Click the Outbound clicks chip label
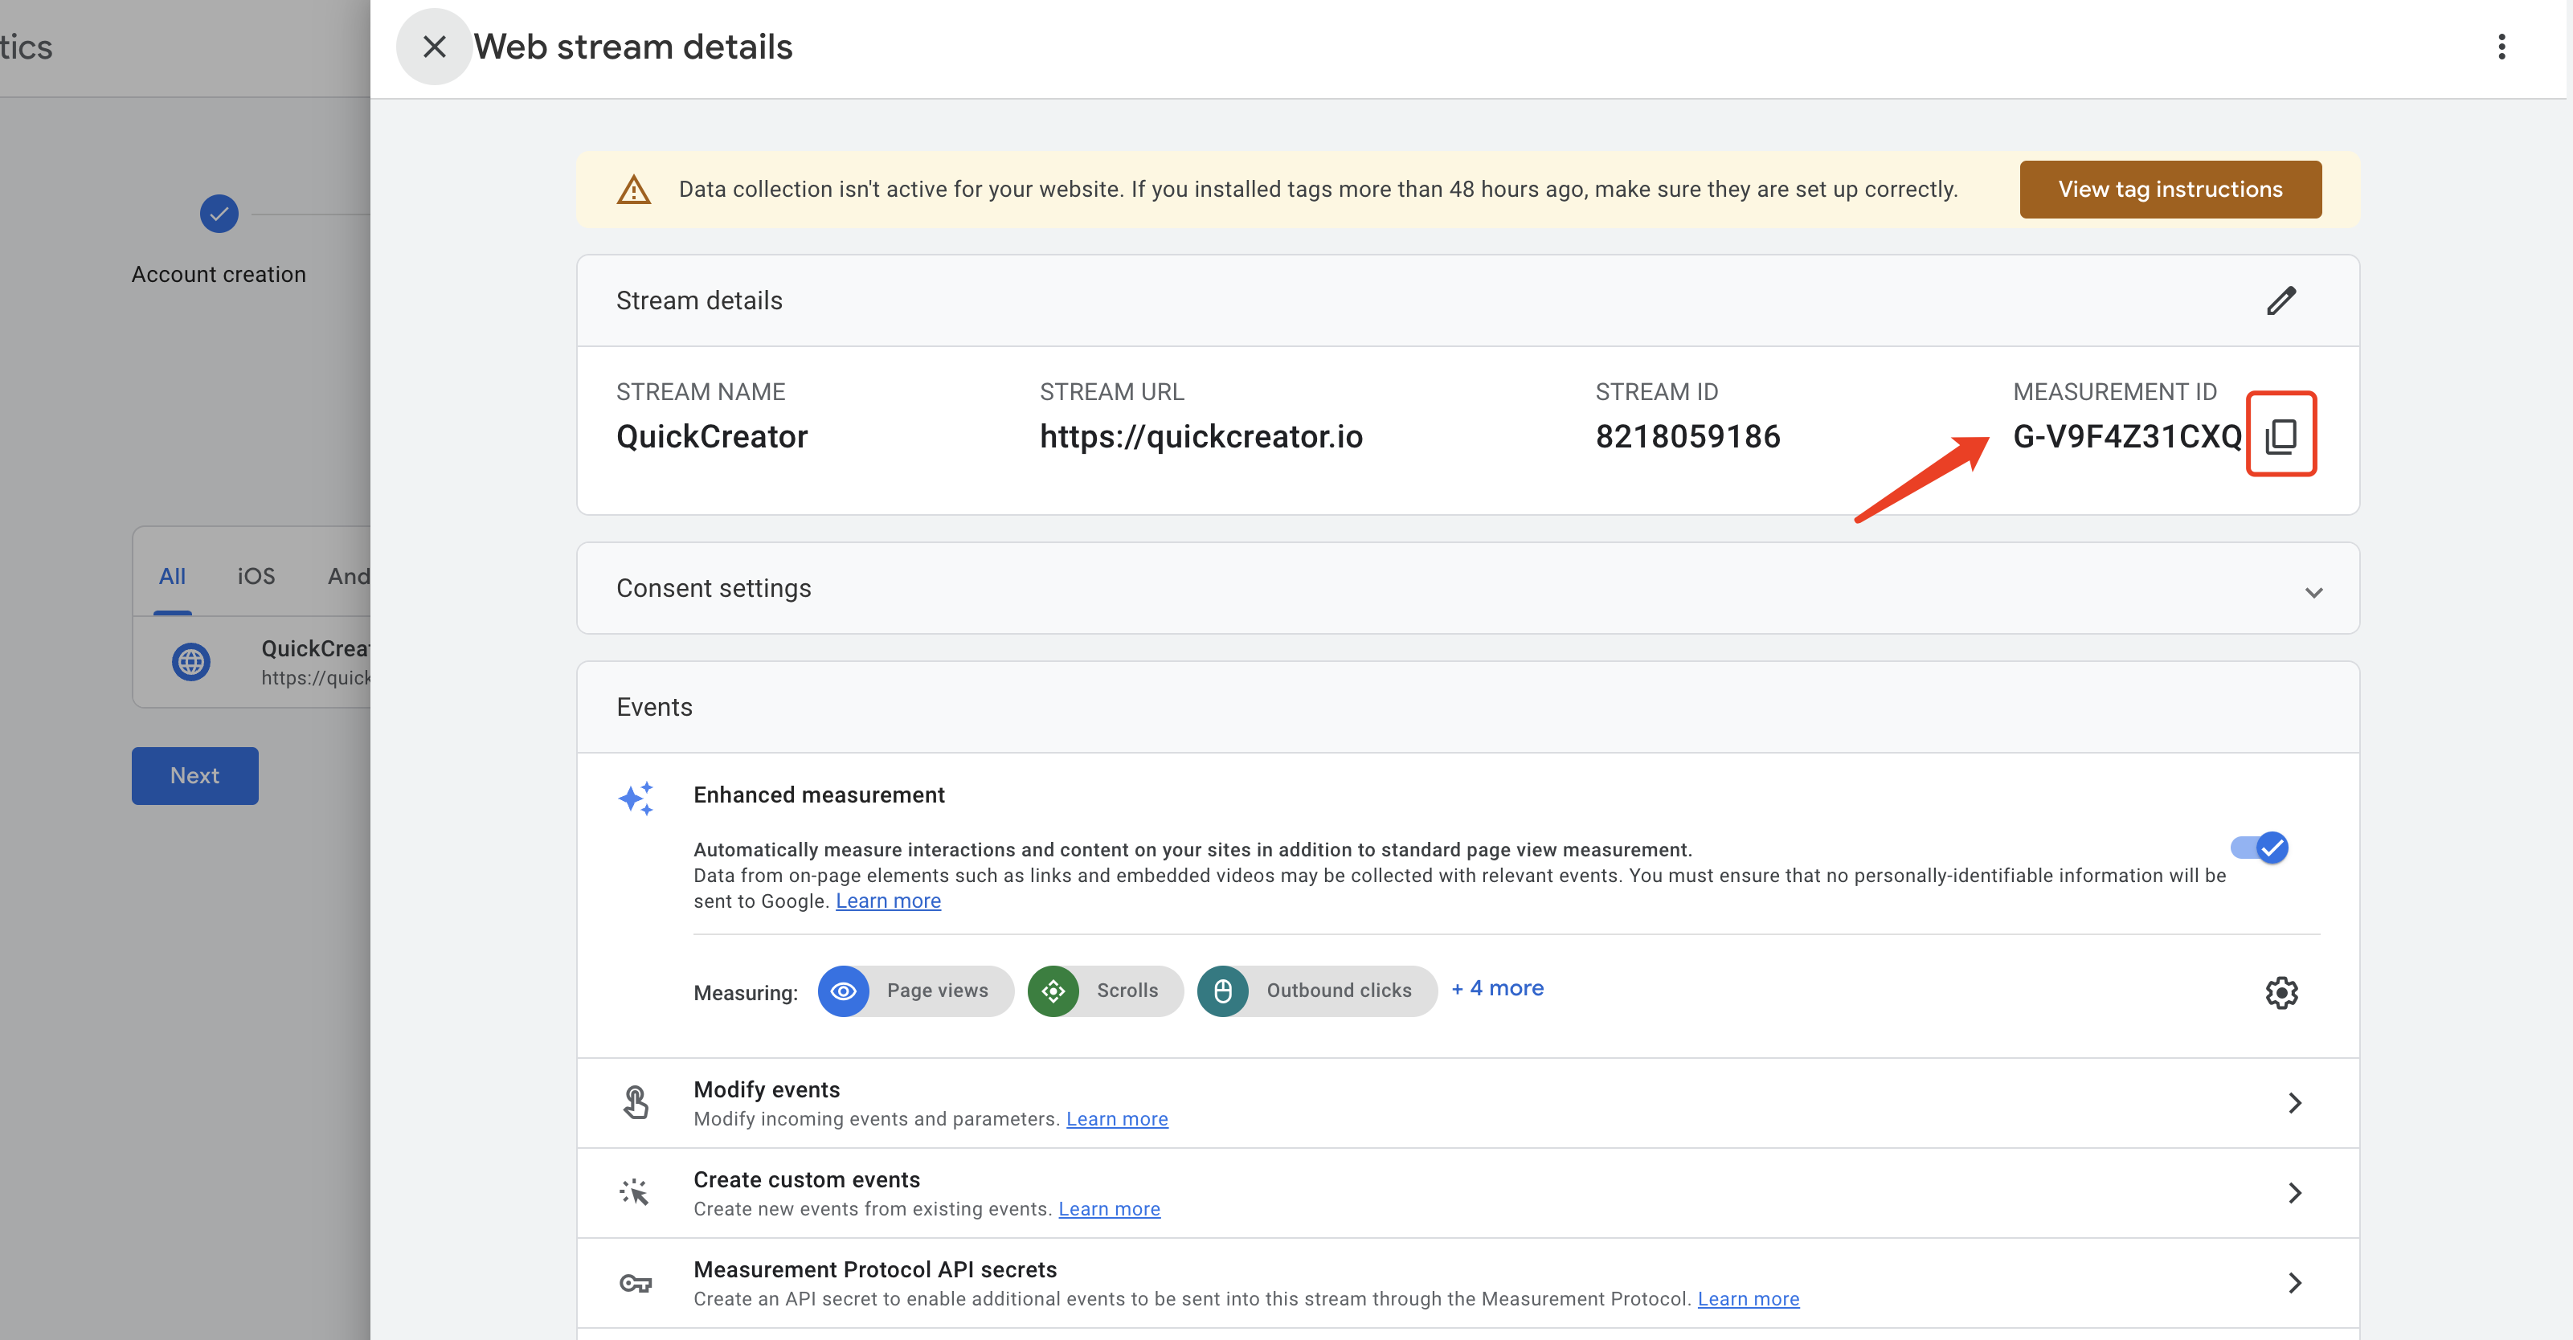The width and height of the screenshot is (2573, 1340). (1339, 991)
